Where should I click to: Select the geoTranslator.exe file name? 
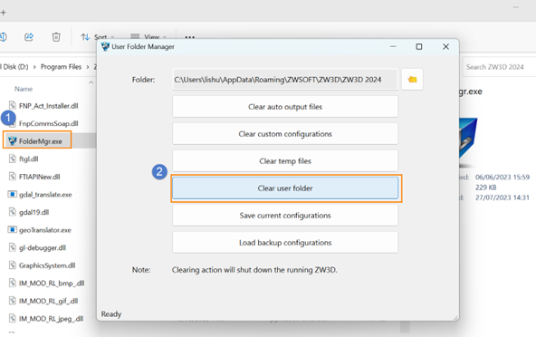pos(45,230)
